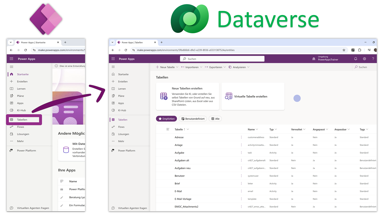The image size is (385, 216).
Task: Select the Empfohlen filter pill
Action: [x=166, y=119]
